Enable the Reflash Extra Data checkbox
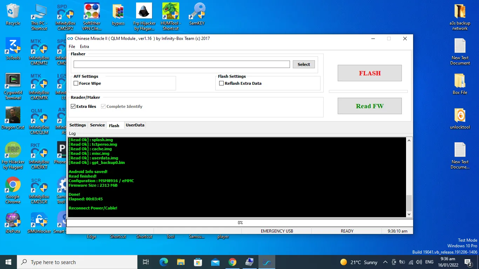The height and width of the screenshot is (269, 479). pyautogui.click(x=221, y=83)
